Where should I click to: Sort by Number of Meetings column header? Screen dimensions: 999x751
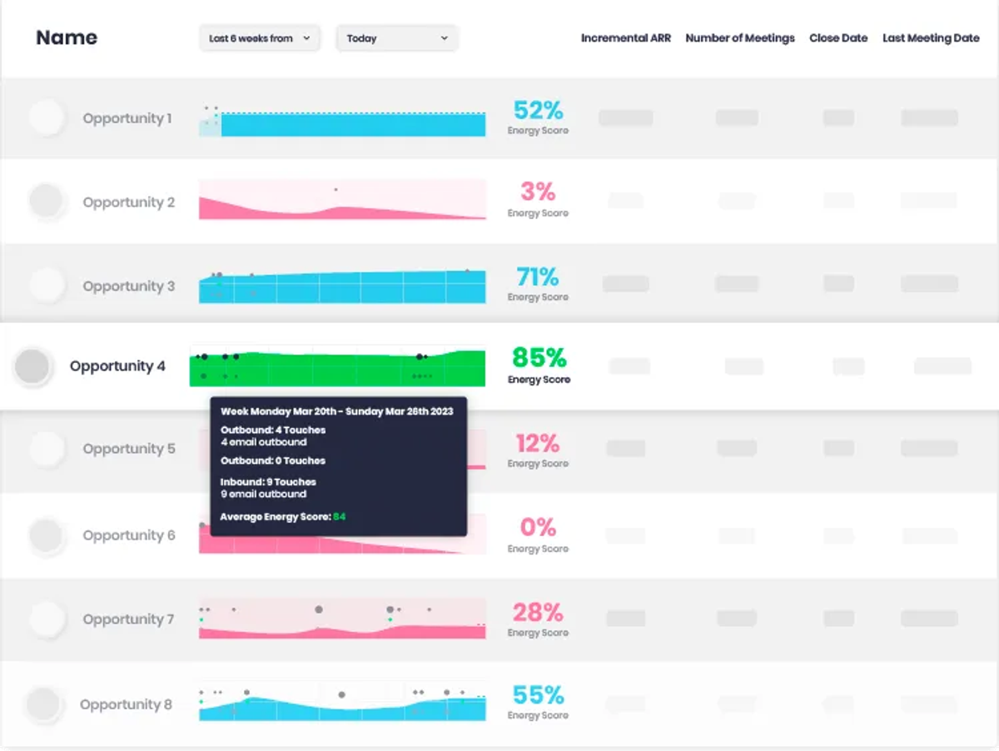(740, 38)
